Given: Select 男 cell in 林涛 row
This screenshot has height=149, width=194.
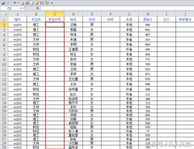Looking at the screenshot, I should click(x=92, y=35).
